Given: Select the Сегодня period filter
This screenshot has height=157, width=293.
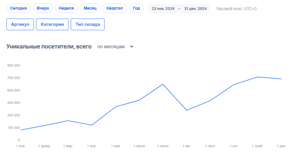Looking at the screenshot, I should coord(19,8).
